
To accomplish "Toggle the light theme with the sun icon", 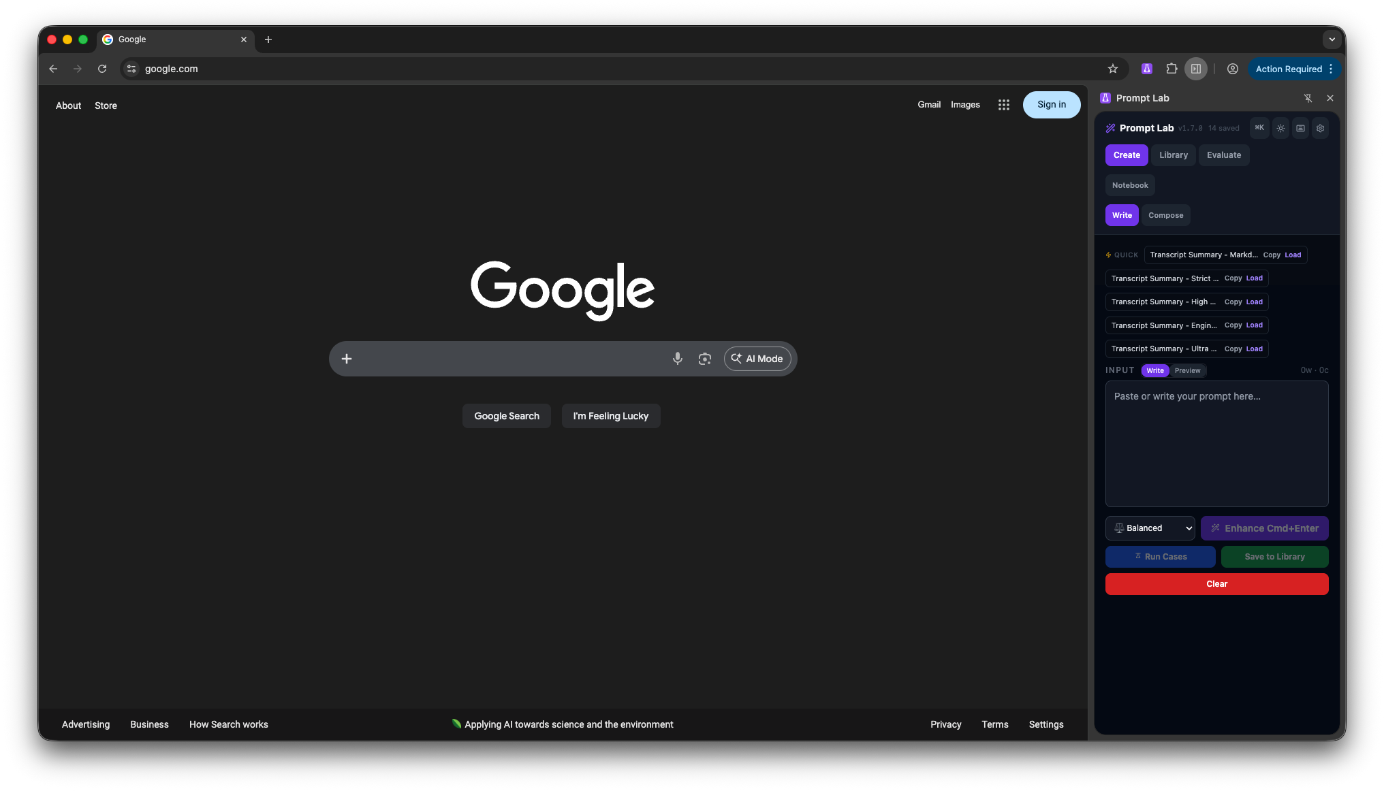I will point(1280,128).
